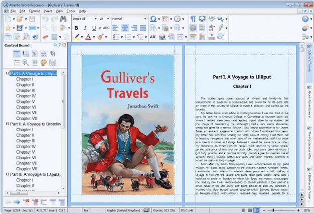Collapse the Part I. A Voyage to Lilliput node
314x214 pixels.
point(8,73)
